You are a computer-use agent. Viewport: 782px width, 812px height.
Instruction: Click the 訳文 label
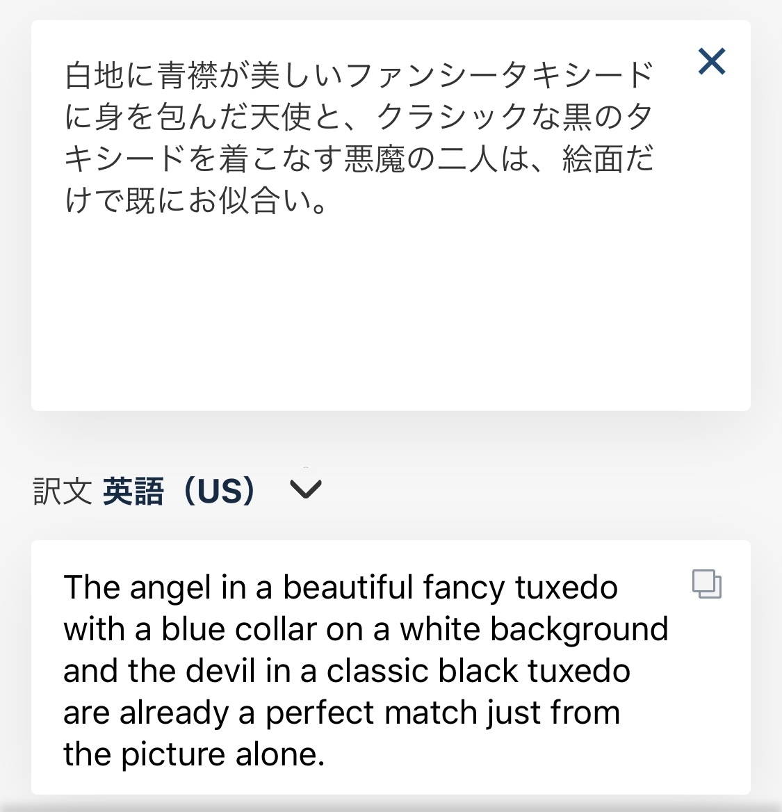tap(62, 492)
